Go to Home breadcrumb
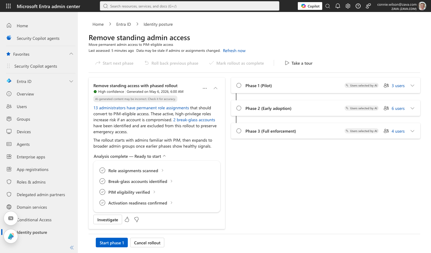431x253 pixels. 98,24
